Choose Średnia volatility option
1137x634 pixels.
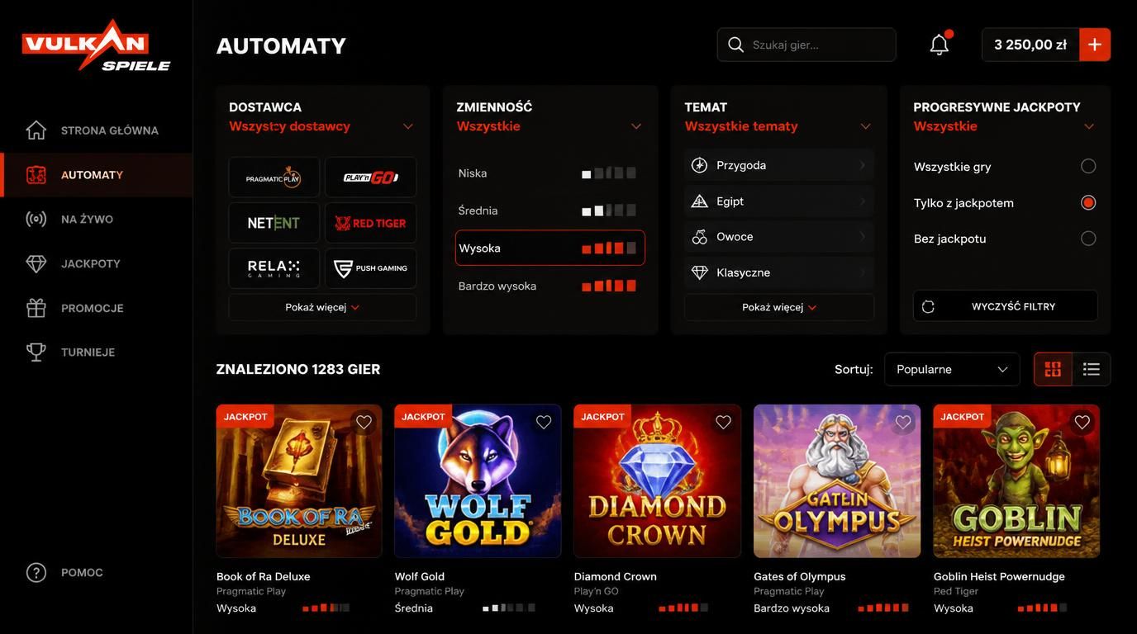coord(550,211)
